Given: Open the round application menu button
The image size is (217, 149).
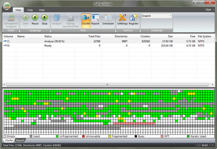Looking at the screenshot, I should 7,6.
